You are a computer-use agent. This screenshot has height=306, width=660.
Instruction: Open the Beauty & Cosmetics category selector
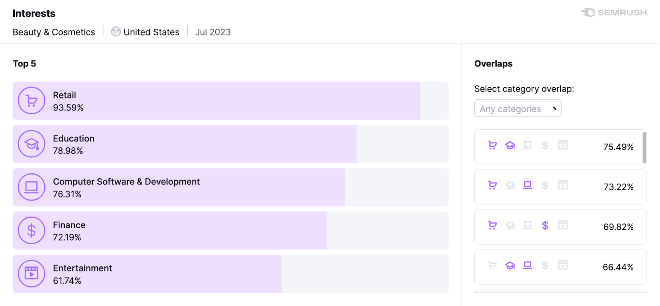[54, 32]
